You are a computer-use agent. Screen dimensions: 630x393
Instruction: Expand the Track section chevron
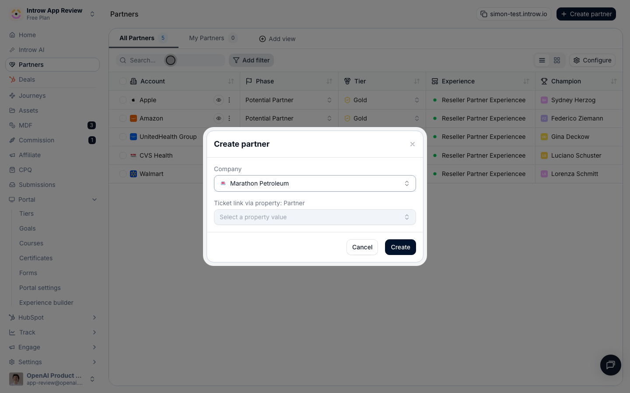tap(94, 332)
